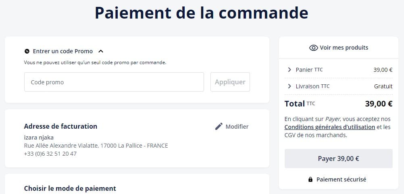Click the Choisir le mode de paiement heading
Image resolution: width=404 pixels, height=194 pixels.
pos(70,188)
